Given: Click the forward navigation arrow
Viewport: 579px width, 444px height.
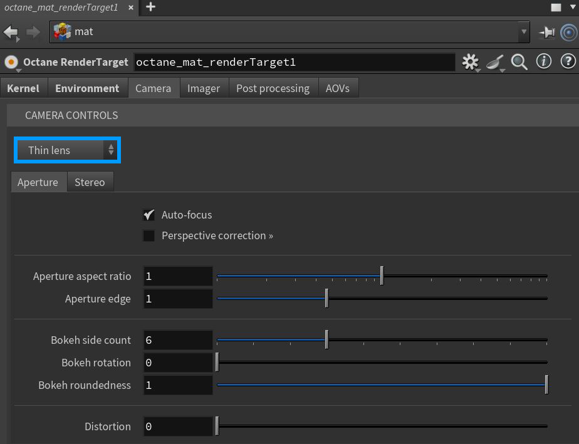Looking at the screenshot, I should click(x=33, y=31).
